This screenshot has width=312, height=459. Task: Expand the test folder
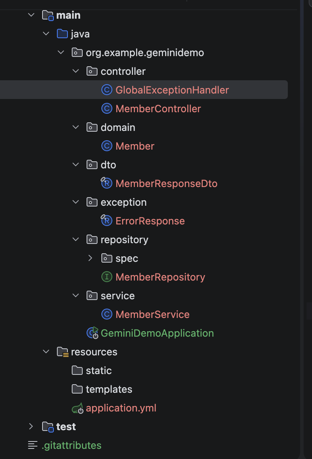point(31,427)
